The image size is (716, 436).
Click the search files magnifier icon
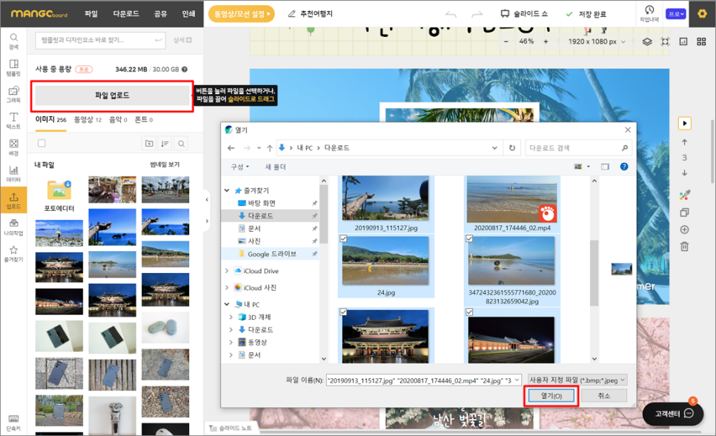[182, 144]
